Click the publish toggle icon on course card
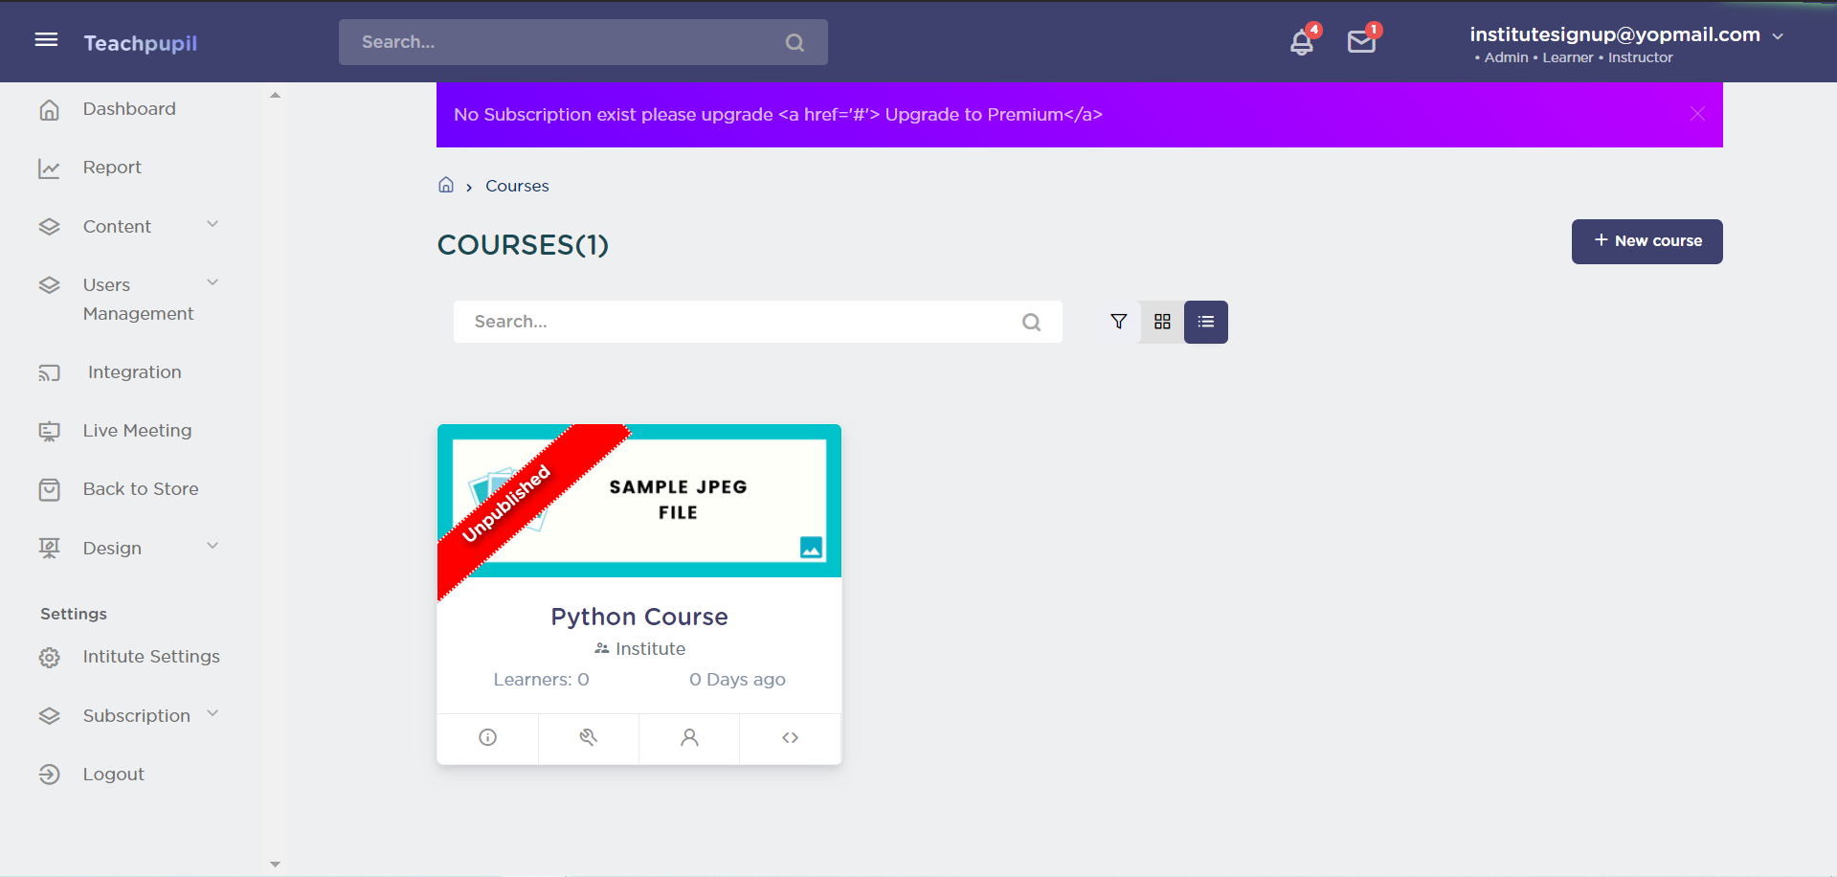 click(x=589, y=737)
